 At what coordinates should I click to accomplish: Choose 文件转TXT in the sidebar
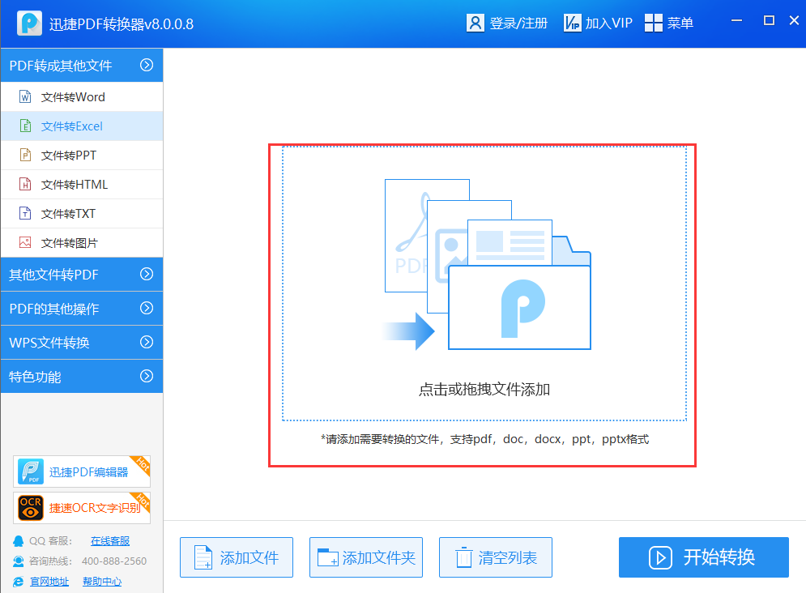pos(68,214)
